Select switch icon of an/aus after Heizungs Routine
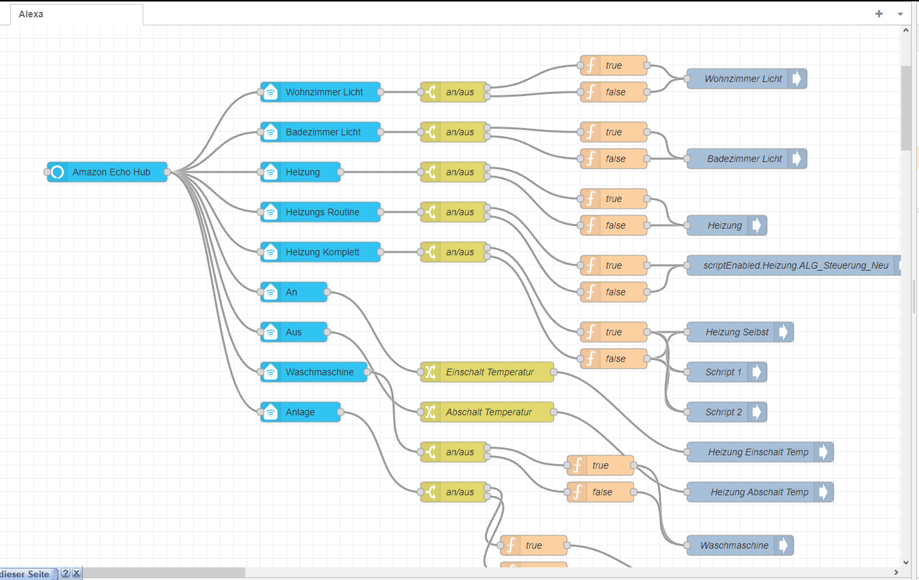919x580 pixels. pos(431,212)
